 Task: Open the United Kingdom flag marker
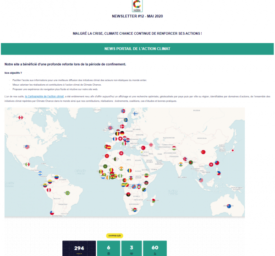pyautogui.click(x=110, y=128)
